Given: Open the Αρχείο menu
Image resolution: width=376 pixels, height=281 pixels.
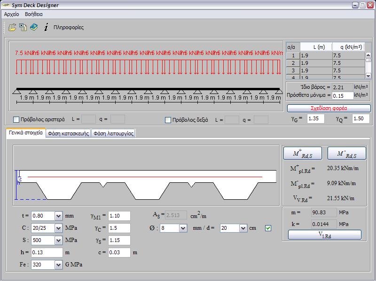Looking at the screenshot, I should point(11,14).
